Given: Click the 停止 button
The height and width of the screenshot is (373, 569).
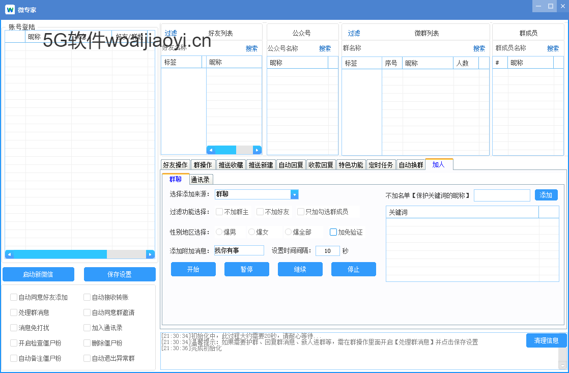Looking at the screenshot, I should 353,269.
